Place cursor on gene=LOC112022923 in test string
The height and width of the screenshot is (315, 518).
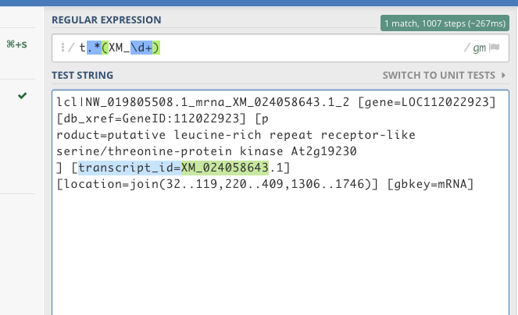pyautogui.click(x=427, y=102)
